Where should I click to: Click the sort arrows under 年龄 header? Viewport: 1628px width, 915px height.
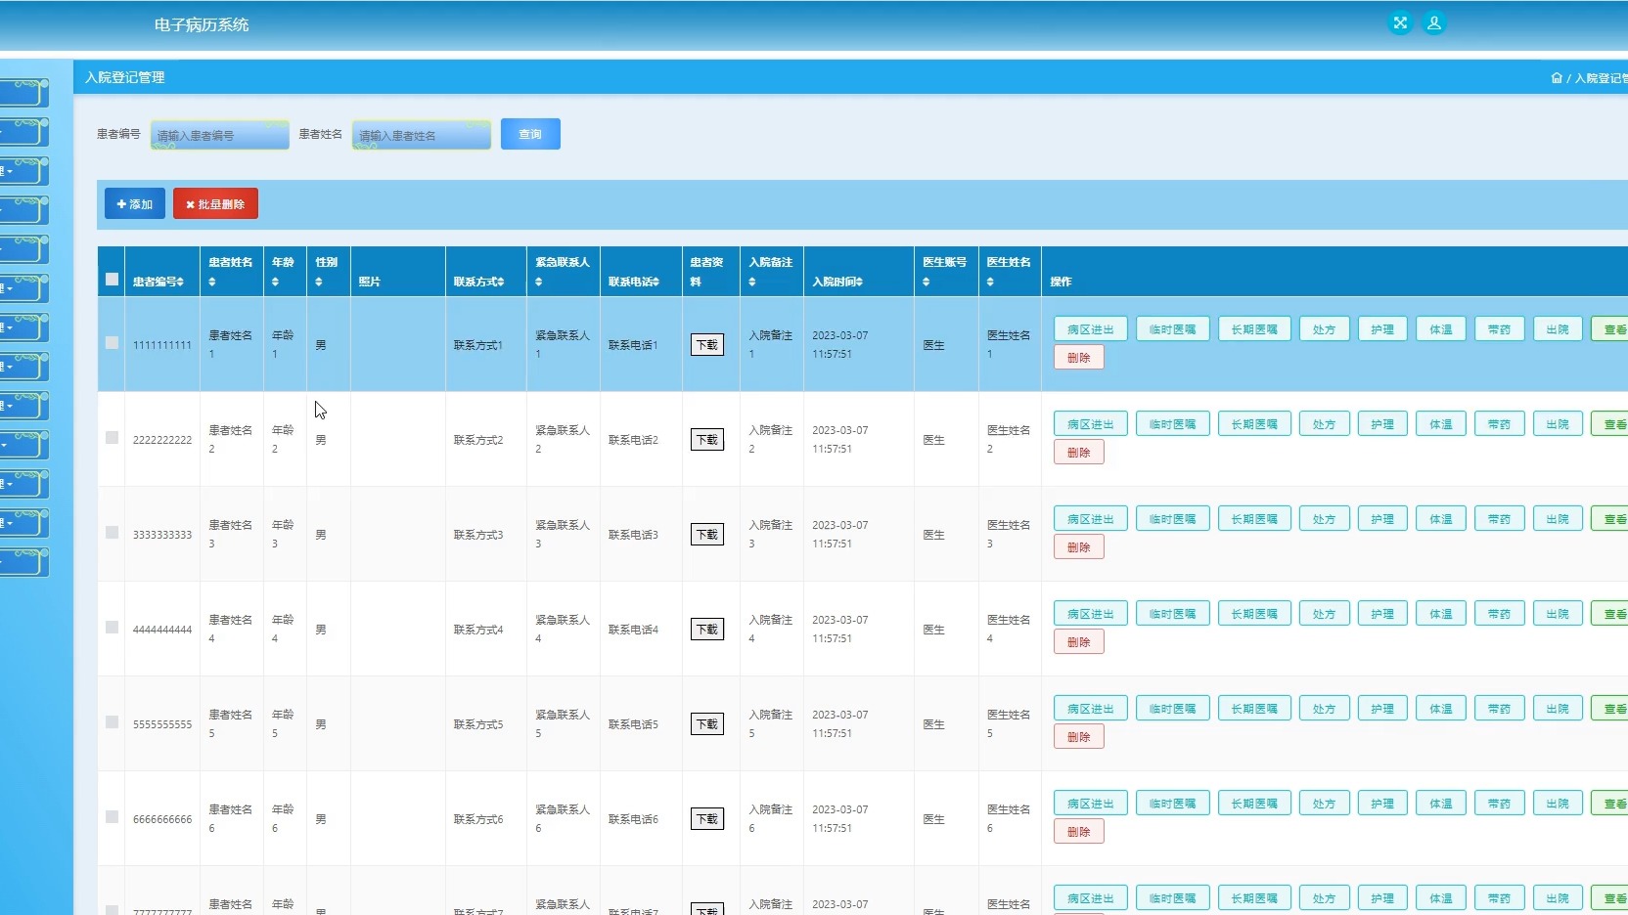tap(275, 283)
